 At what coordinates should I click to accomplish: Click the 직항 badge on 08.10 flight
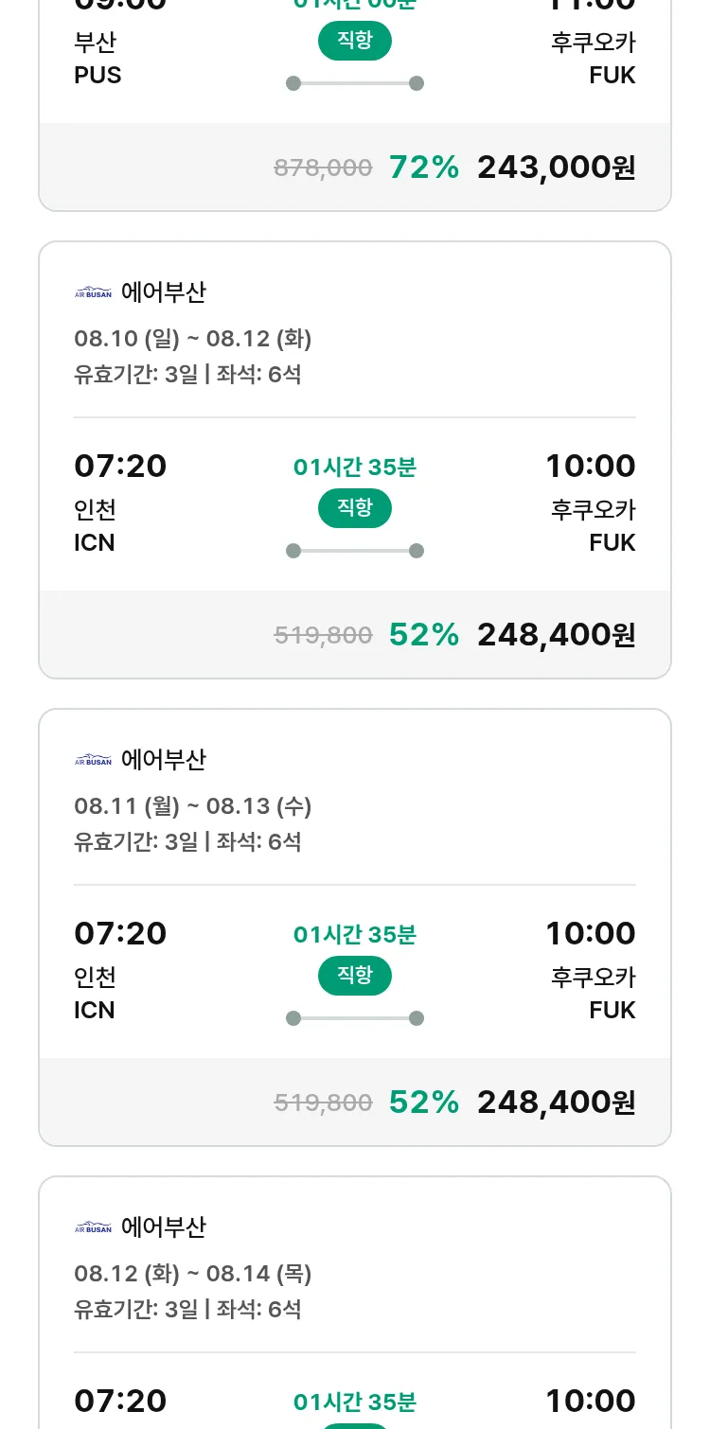[354, 508]
